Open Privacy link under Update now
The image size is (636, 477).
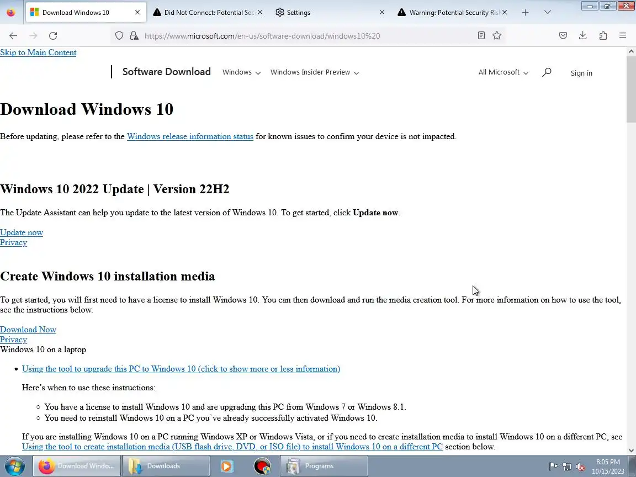[13, 242]
